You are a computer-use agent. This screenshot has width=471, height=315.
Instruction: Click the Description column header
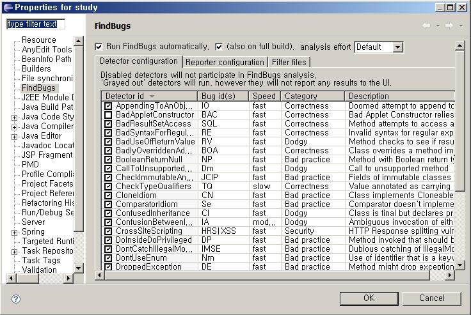pyautogui.click(x=399, y=96)
